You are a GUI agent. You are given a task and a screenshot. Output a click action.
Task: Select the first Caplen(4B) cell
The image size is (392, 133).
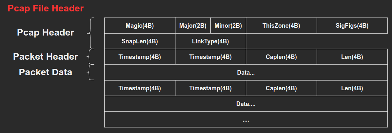coord(281,57)
